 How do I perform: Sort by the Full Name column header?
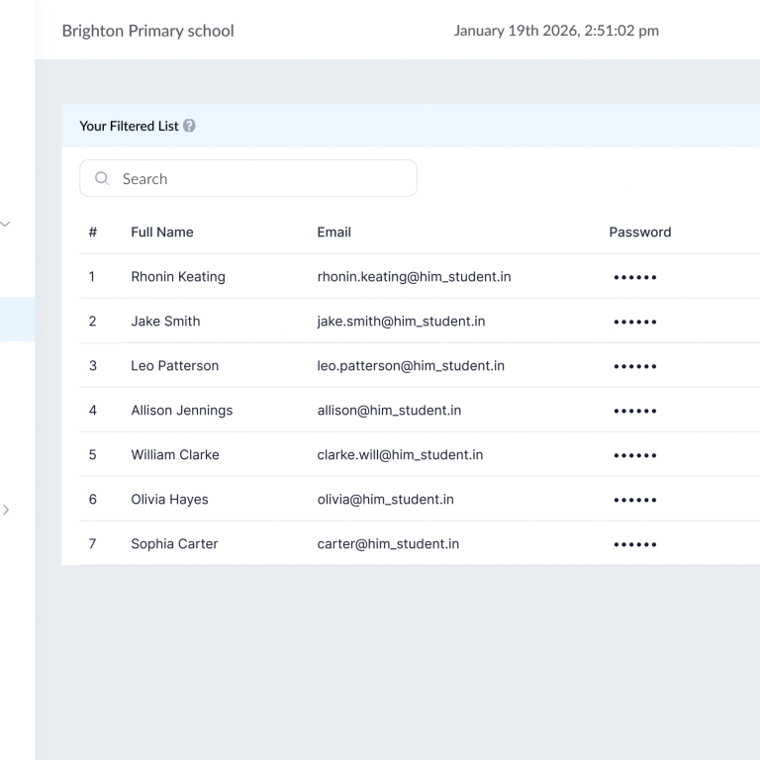[x=162, y=233]
